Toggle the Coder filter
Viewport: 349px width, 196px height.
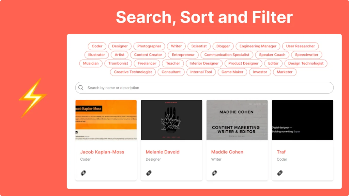[97, 46]
